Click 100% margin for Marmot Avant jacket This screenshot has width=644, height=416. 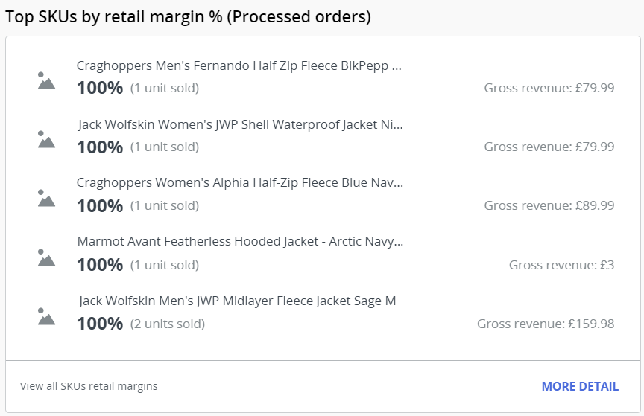[x=100, y=265]
